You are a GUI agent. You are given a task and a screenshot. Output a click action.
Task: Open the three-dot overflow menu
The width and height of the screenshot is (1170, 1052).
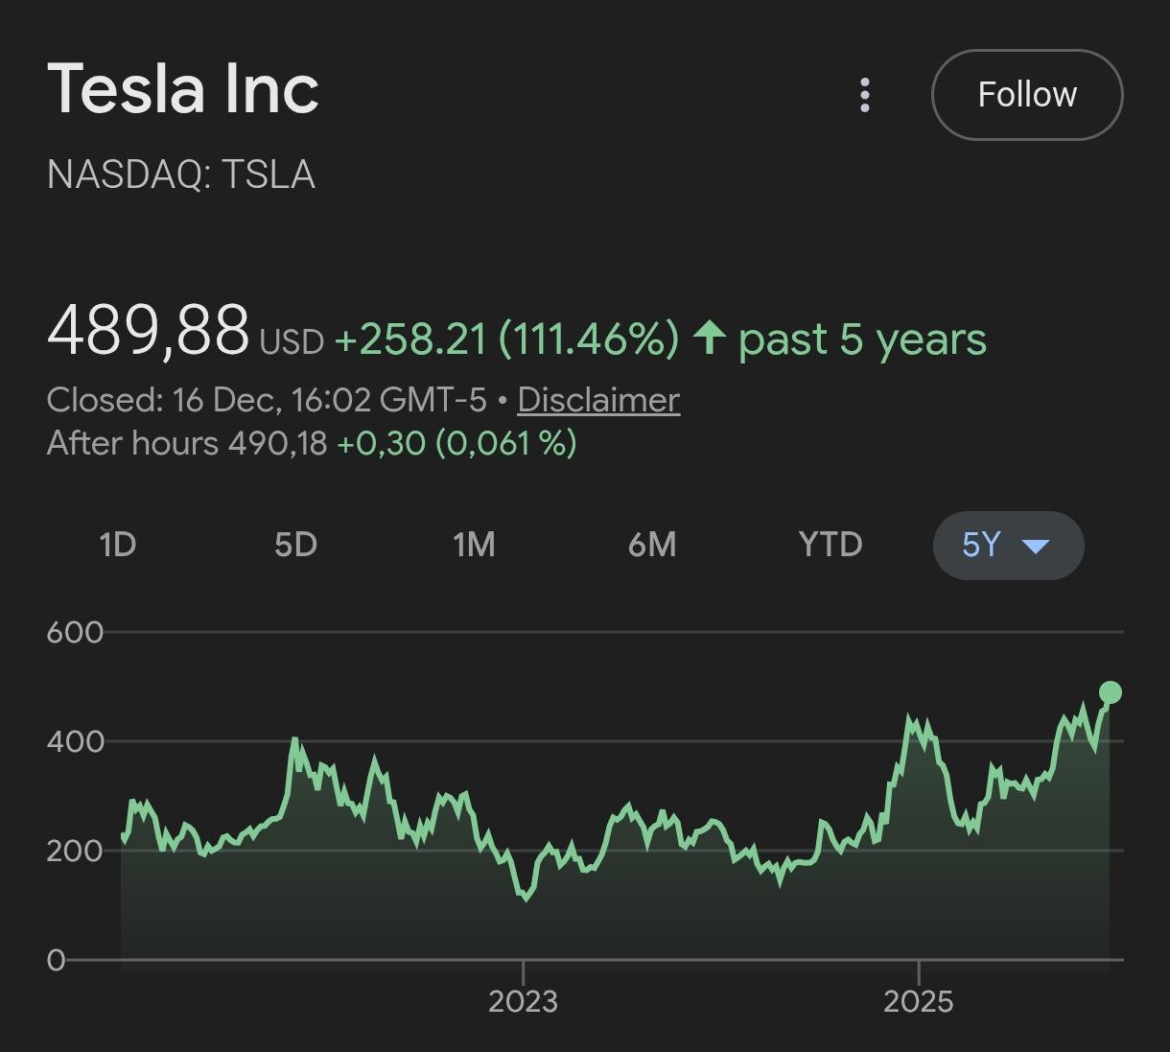pos(864,94)
